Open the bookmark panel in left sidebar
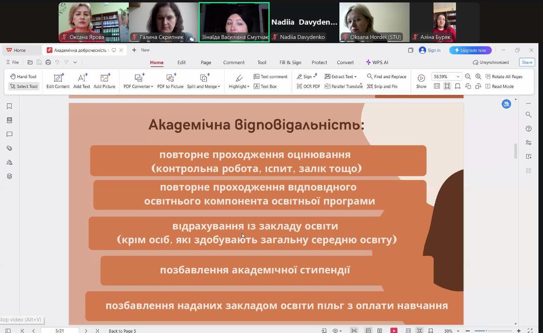Image resolution: width=543 pixels, height=333 pixels. pyautogui.click(x=10, y=106)
